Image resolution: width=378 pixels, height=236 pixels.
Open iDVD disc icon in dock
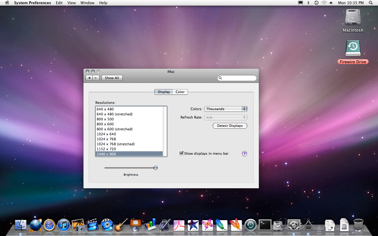coord(107,225)
